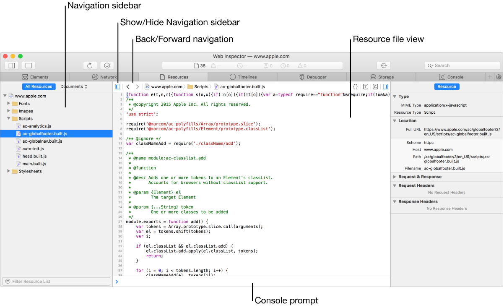504x308 pixels.
Task: Click the type information T icon
Action: click(365, 87)
